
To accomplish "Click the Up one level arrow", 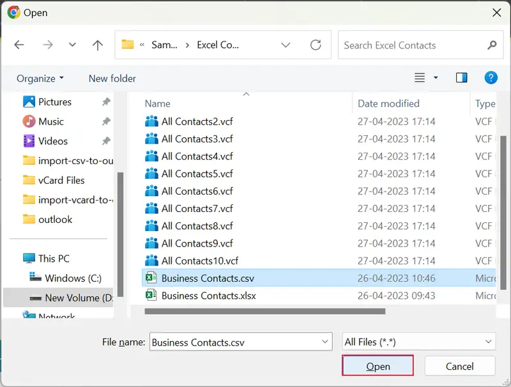I will click(97, 45).
